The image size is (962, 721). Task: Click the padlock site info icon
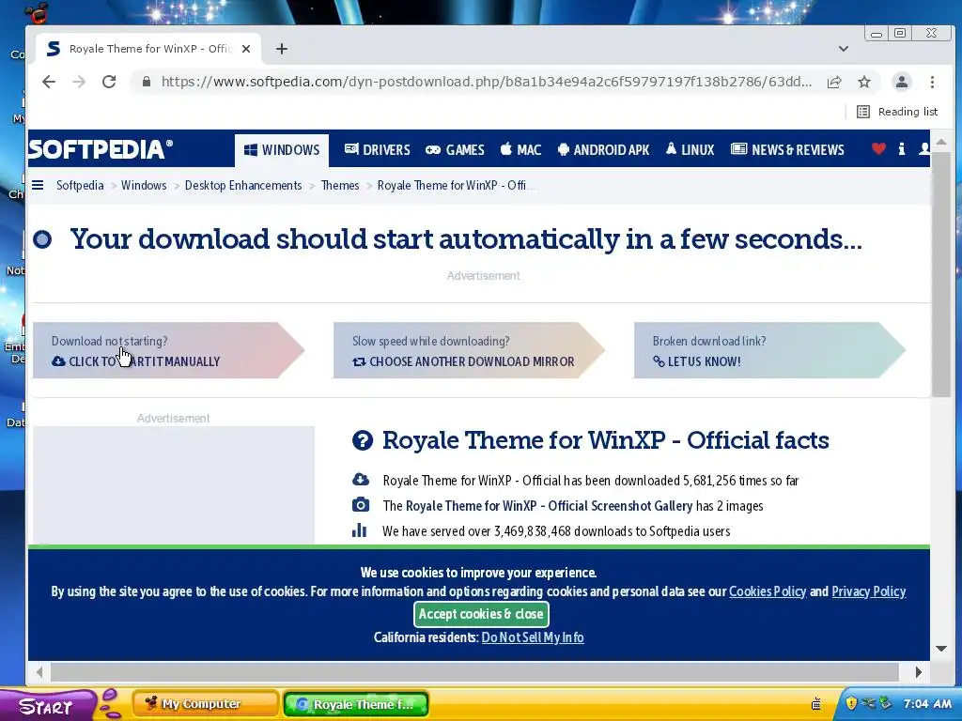(x=146, y=82)
